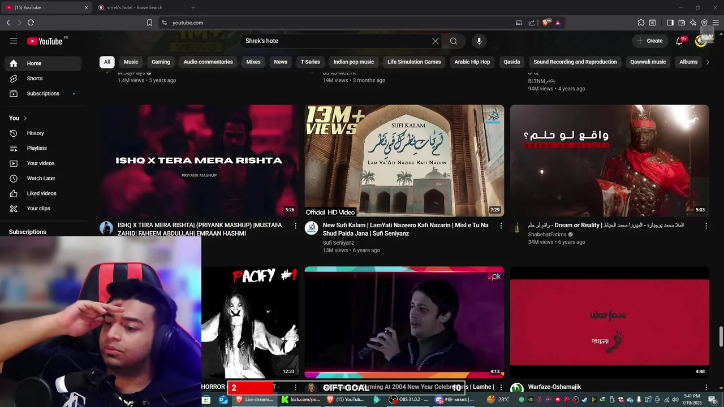
Task: Open Your videos
Action: [43, 163]
